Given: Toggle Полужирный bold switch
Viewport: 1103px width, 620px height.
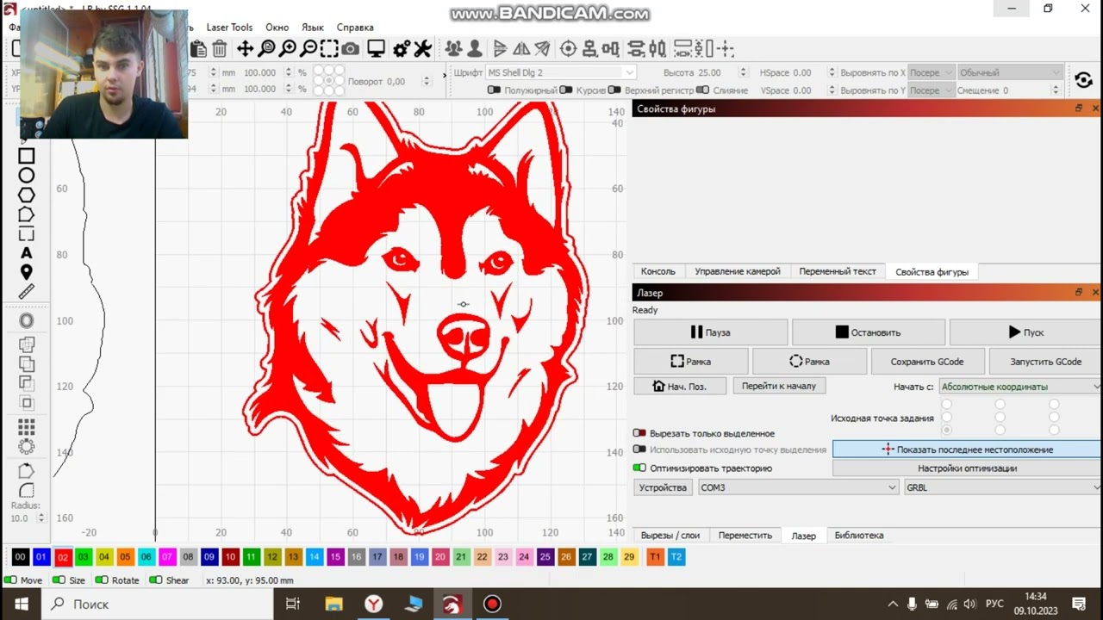Looking at the screenshot, I should pyautogui.click(x=494, y=90).
